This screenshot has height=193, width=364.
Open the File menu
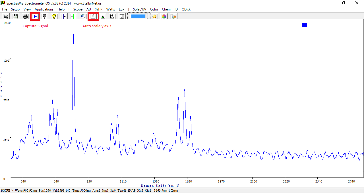click(x=5, y=9)
